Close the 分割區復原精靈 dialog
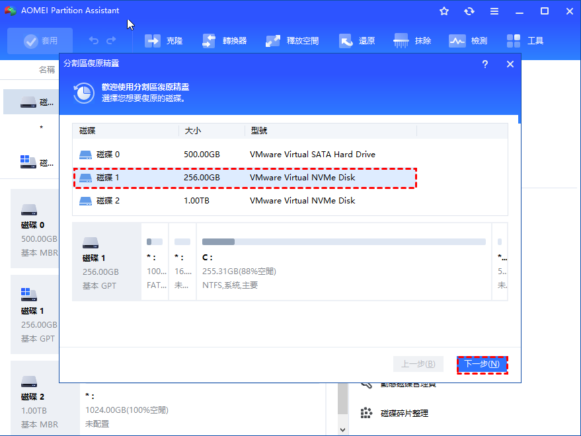 (510, 64)
